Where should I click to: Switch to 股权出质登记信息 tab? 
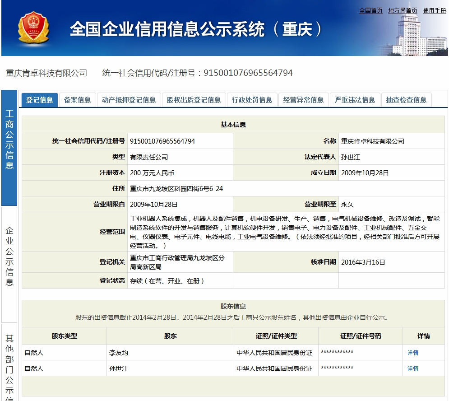coord(194,100)
